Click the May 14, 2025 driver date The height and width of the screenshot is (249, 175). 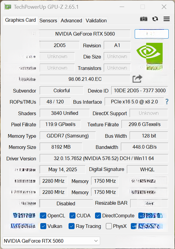(x=63, y=169)
